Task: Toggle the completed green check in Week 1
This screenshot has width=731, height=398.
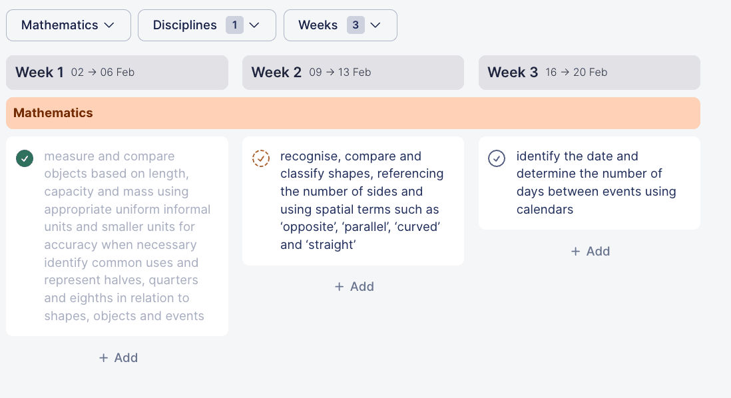Action: click(25, 158)
